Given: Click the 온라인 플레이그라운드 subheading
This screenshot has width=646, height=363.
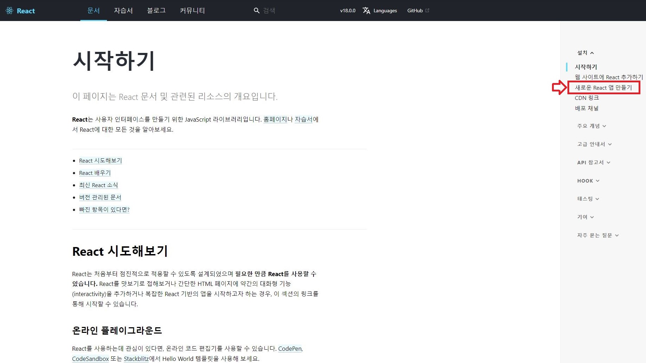Looking at the screenshot, I should coord(117,330).
